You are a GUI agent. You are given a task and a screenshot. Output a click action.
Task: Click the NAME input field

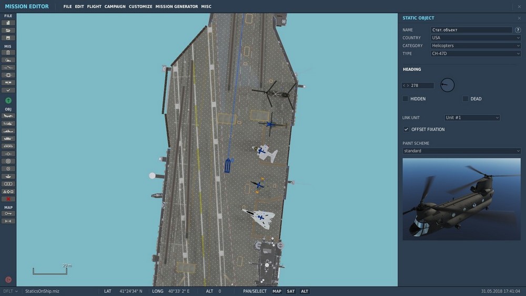pos(471,30)
